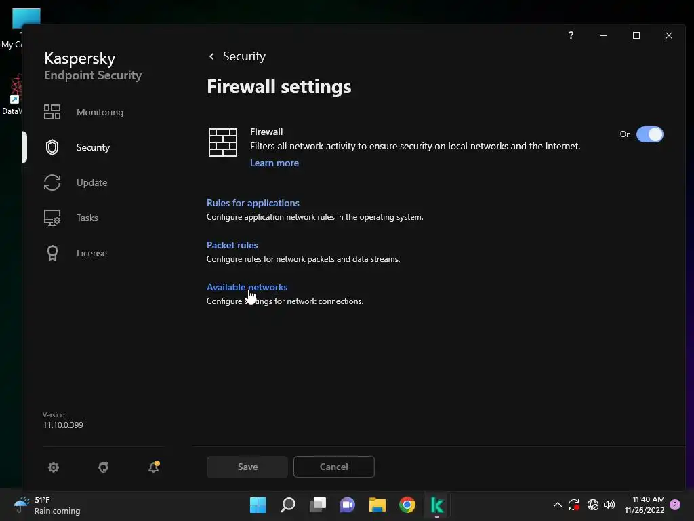Open the notification count badge
This screenshot has height=521, width=694.
(x=675, y=505)
